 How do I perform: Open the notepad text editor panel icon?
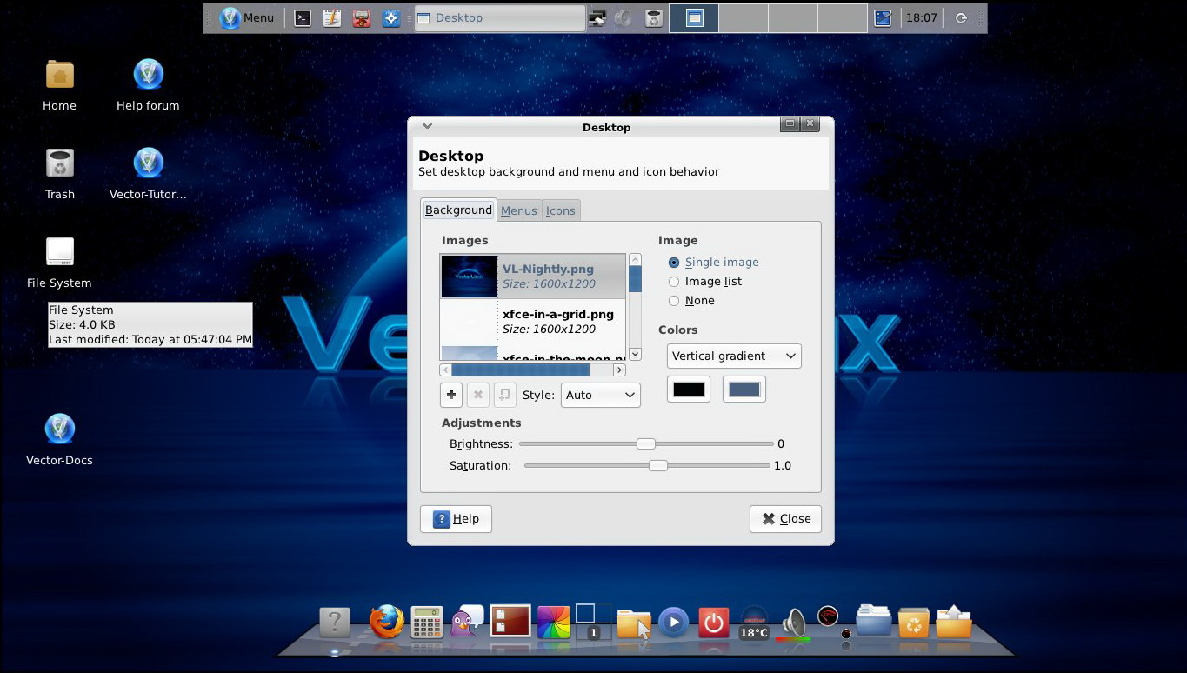tap(331, 17)
